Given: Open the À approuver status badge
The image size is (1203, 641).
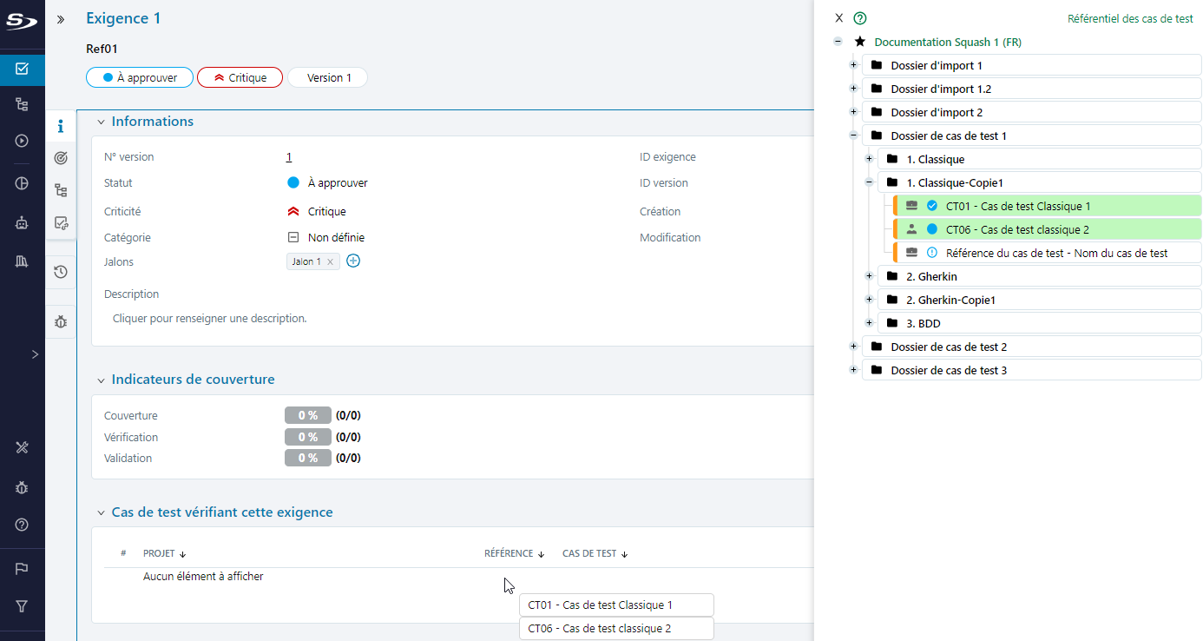Looking at the screenshot, I should 140,78.
